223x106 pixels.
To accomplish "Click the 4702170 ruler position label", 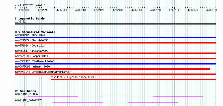I will coord(193,10).
